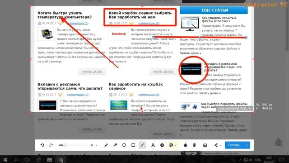The width and height of the screenshot is (289, 163).
Task: Click sidebar 'Как увидеть скрытые файлы windows 7'
Action: [219, 19]
